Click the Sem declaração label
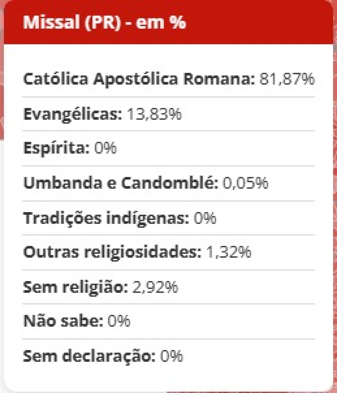Image resolution: width=337 pixels, height=393 pixels. point(89,356)
